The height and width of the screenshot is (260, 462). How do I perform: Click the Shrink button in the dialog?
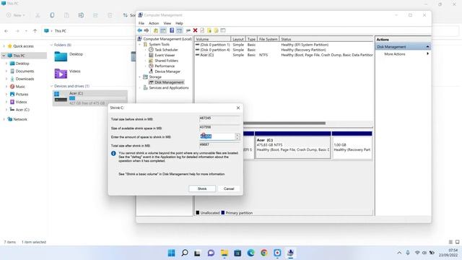(x=202, y=188)
